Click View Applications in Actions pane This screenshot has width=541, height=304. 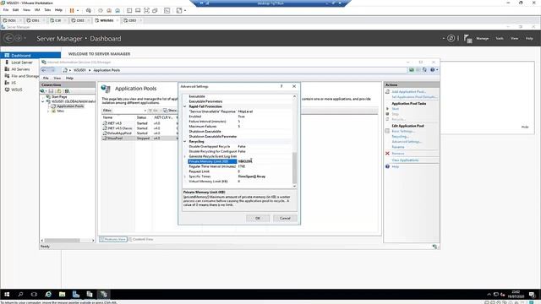point(405,160)
